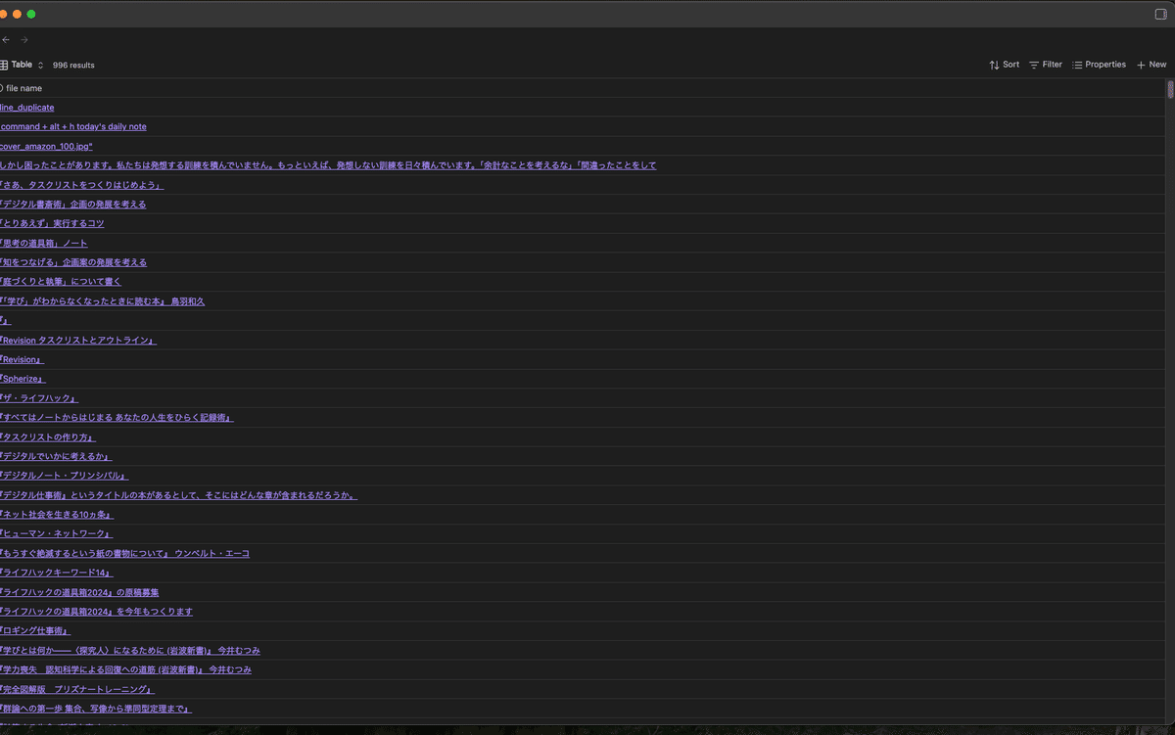Open 『デジタルでいかに考えるか』
The image size is (1175, 735).
[57, 457]
